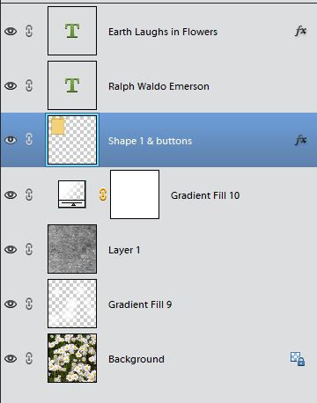Click the fx icon on Earth Laughs in Flowers
Screen dimensions: 317x403
pyautogui.click(x=300, y=31)
